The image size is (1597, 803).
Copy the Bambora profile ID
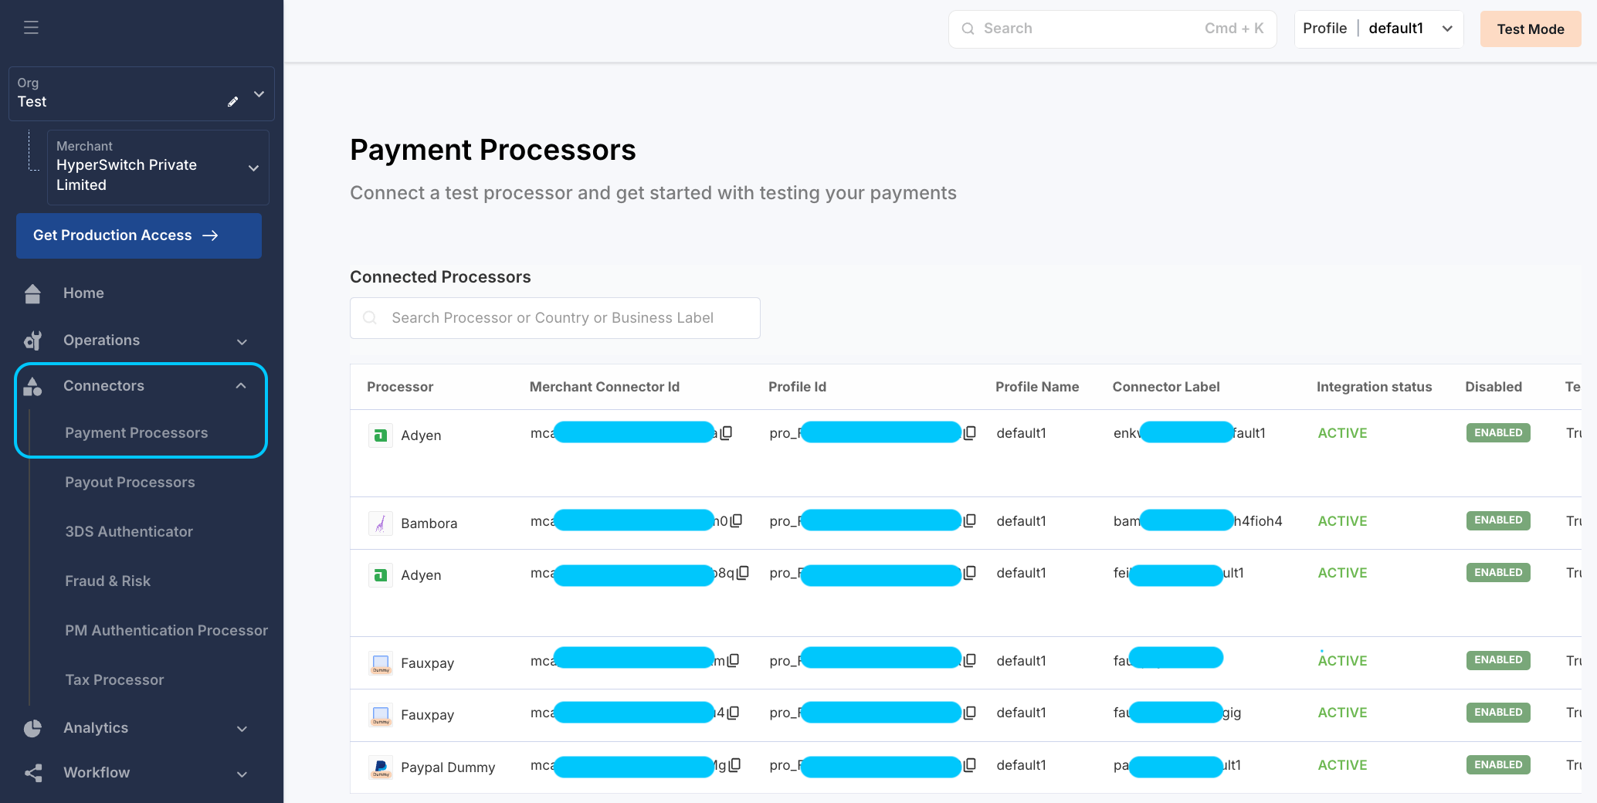click(x=970, y=520)
